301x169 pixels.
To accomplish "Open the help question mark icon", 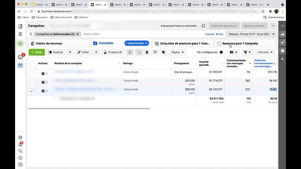I will pos(20,158).
